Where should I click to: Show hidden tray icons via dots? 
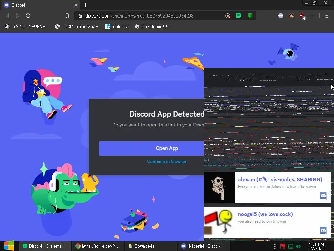(275, 246)
